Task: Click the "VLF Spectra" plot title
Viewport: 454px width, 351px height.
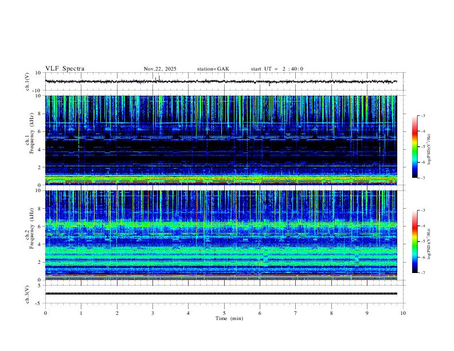Action: (65, 68)
